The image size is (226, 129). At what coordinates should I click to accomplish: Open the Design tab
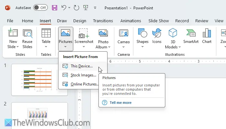click(x=80, y=21)
